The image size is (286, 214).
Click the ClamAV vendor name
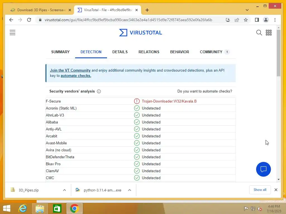pos(52,171)
